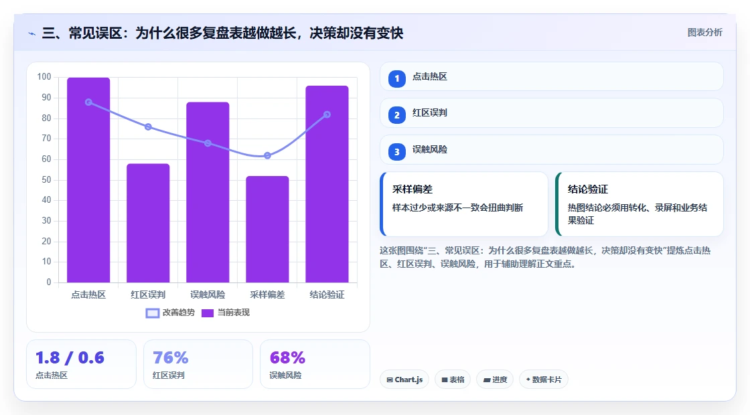
Task: Click the 68% stat card
Action: tap(315, 364)
